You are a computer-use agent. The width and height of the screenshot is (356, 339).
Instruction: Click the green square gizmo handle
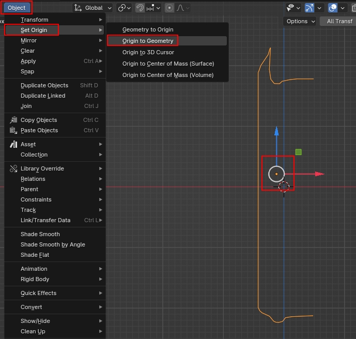click(x=298, y=152)
